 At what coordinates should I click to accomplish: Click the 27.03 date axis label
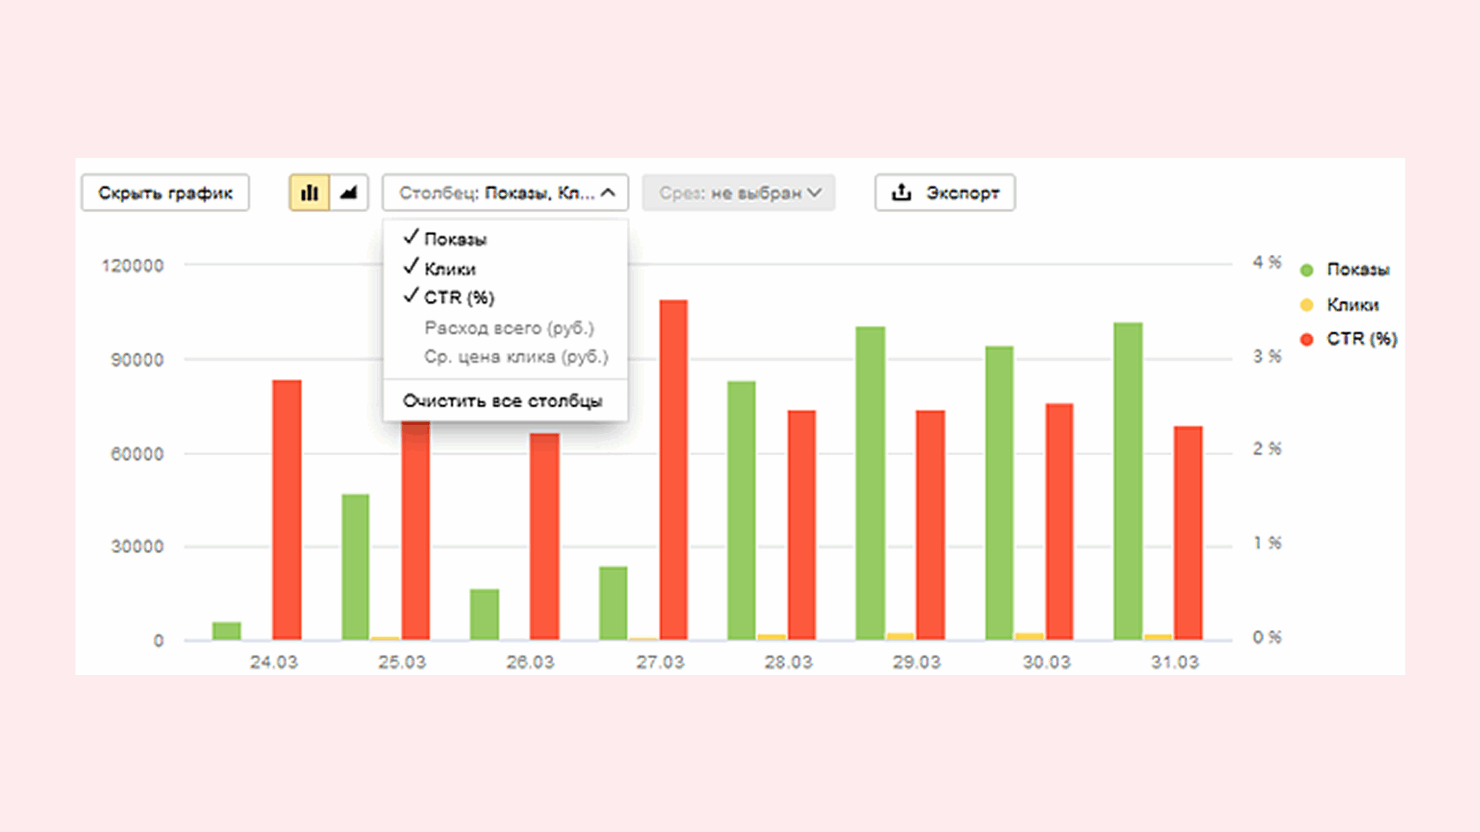pos(660,662)
